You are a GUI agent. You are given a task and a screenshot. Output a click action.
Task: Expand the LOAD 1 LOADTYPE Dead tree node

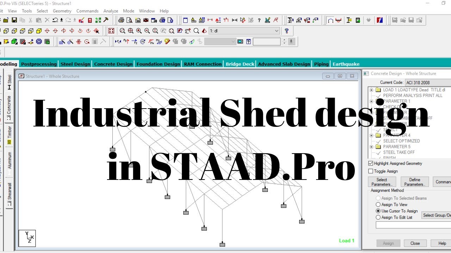[371, 90]
